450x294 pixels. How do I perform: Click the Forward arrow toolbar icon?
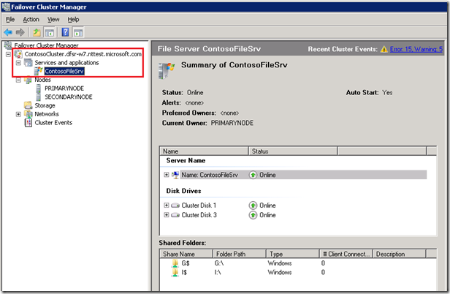coord(20,32)
